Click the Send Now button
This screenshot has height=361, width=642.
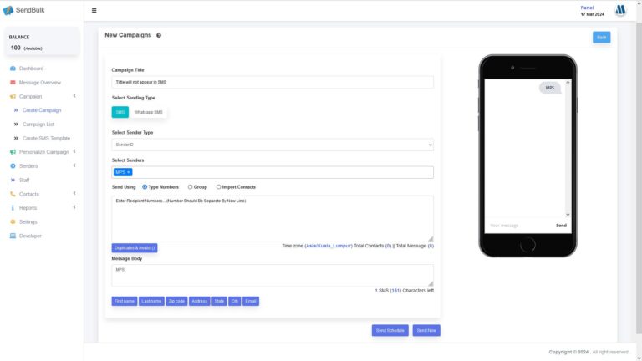(426, 330)
